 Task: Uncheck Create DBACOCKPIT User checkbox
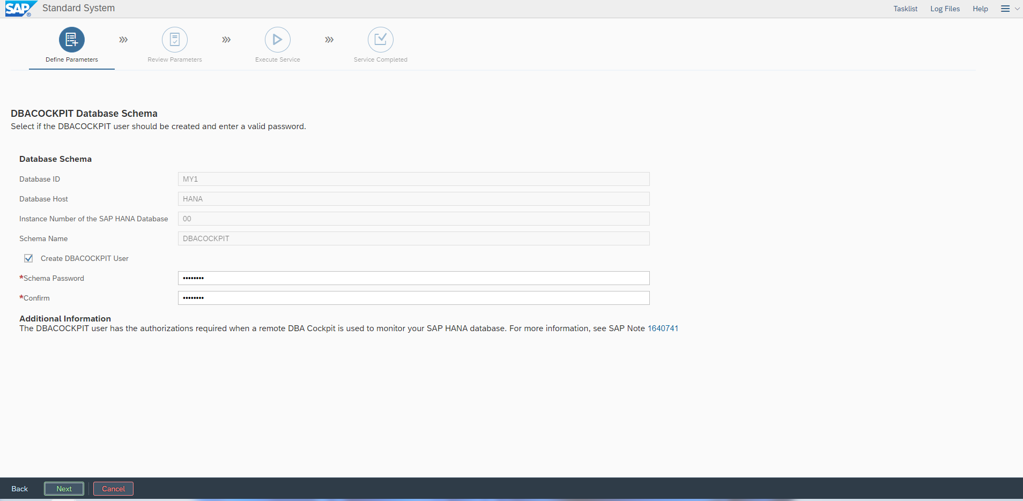(28, 258)
